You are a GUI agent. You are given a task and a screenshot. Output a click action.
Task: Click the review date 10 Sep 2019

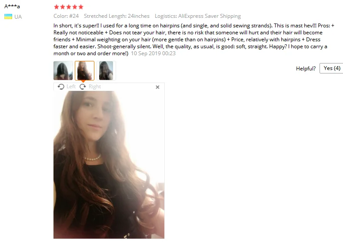[153, 53]
